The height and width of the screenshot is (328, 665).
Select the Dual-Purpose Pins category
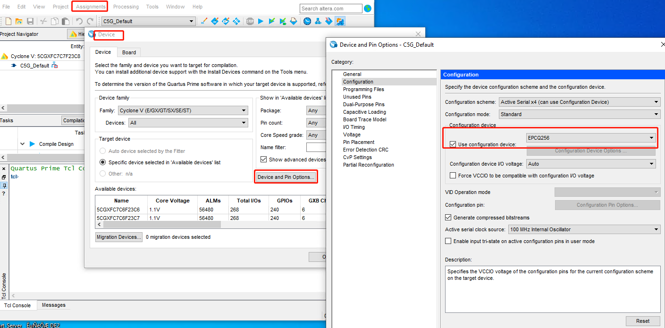364,104
